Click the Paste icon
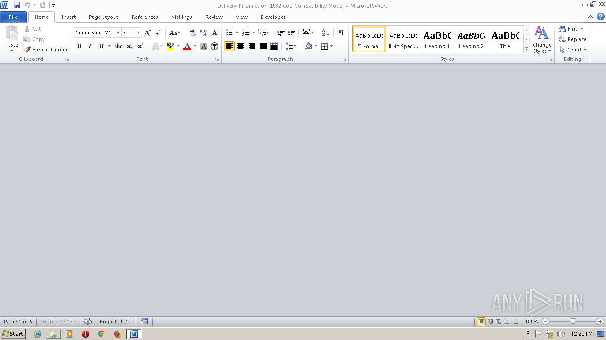Image resolution: width=606 pixels, height=340 pixels. click(x=11, y=33)
